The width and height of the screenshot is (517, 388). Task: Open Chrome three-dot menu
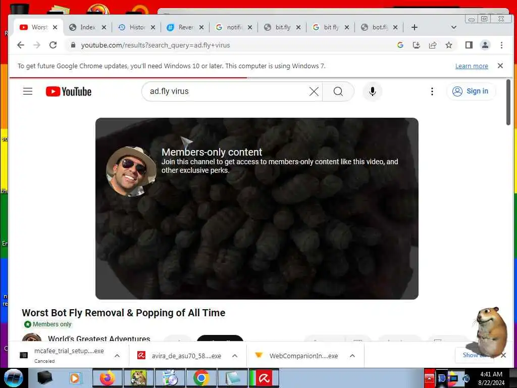tap(501, 45)
